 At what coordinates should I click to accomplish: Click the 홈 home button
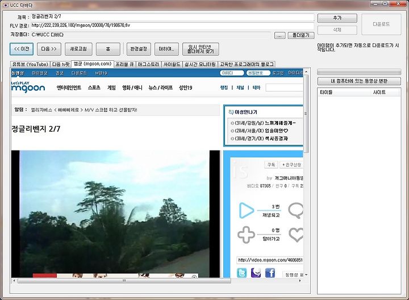click(108, 49)
